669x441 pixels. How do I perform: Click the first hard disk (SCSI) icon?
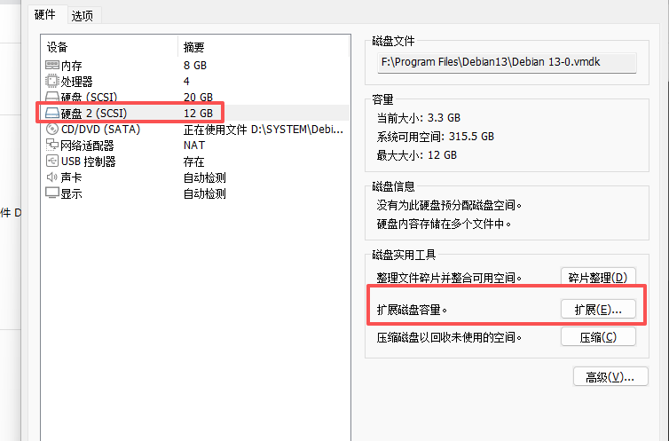coord(52,97)
